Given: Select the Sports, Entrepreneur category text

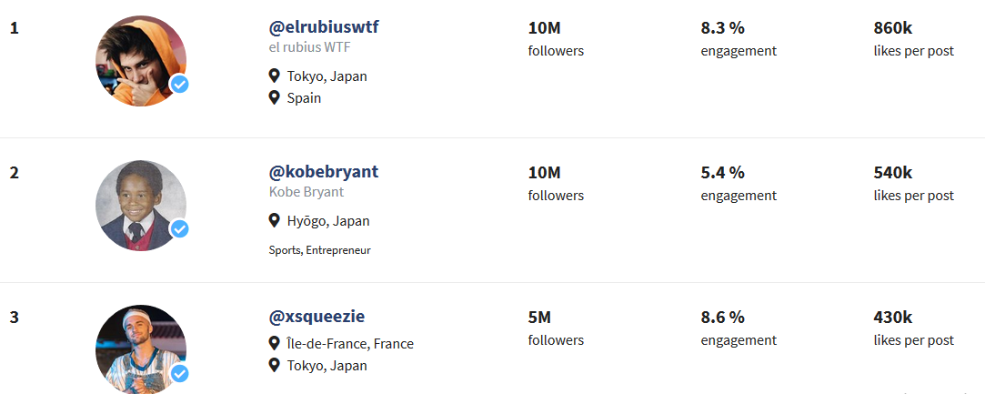Looking at the screenshot, I should coord(320,250).
